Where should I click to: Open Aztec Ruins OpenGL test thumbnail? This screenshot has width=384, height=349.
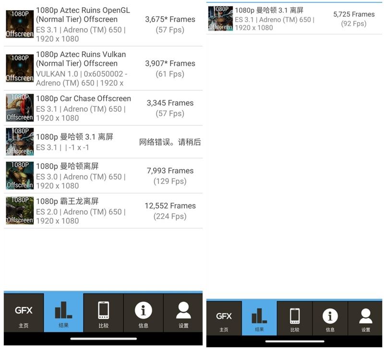20,24
